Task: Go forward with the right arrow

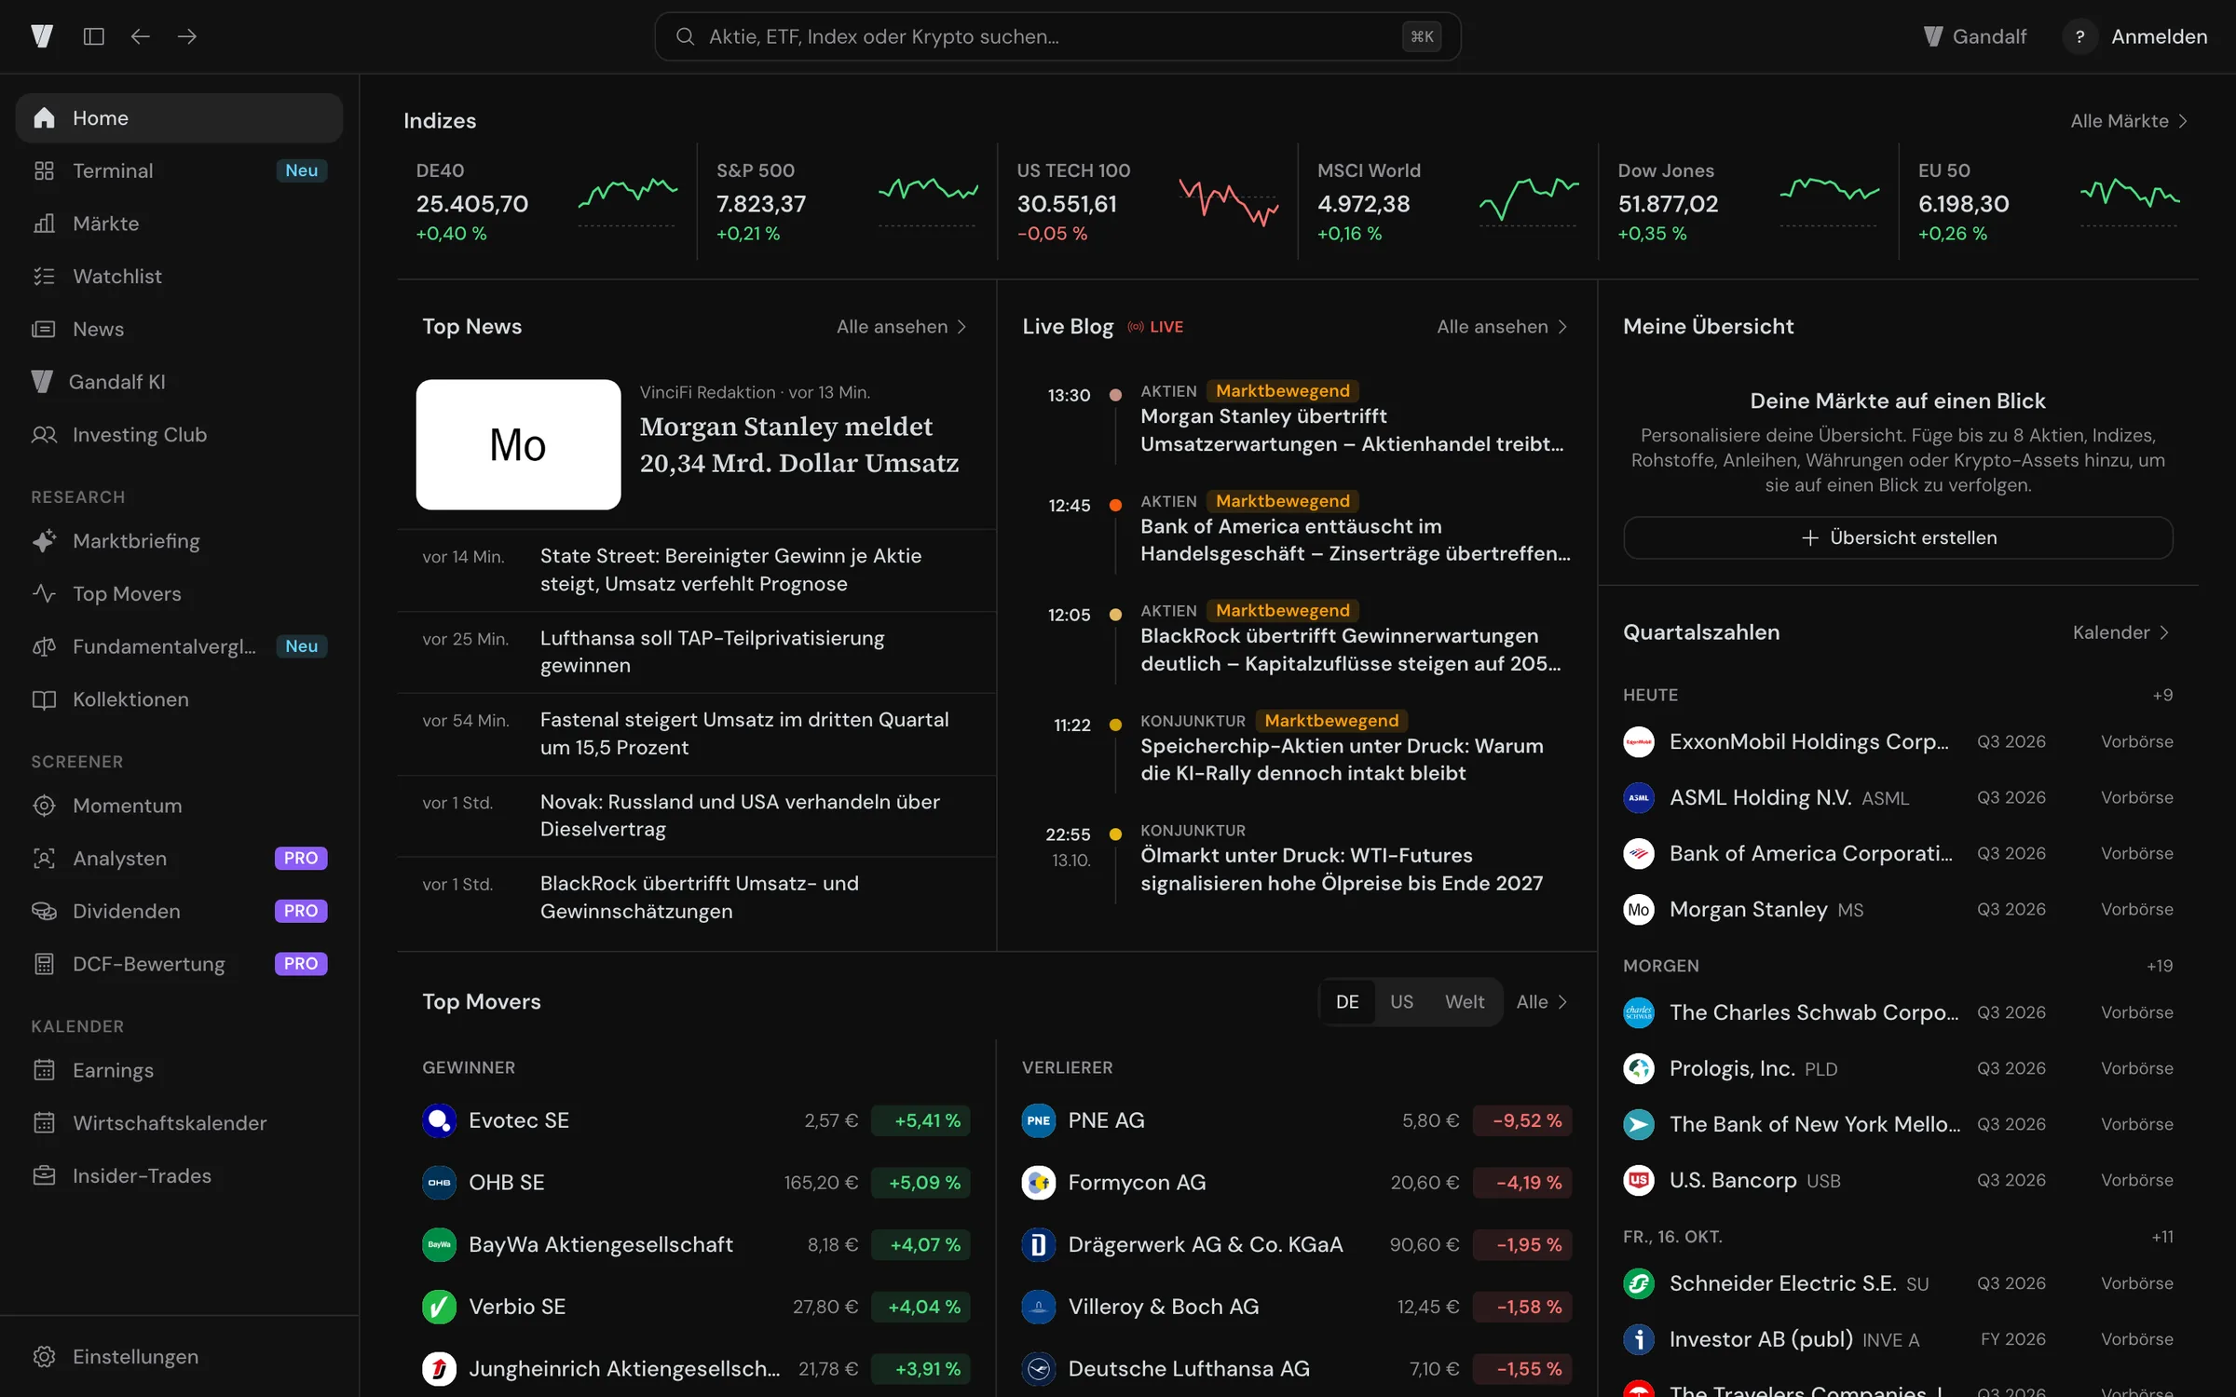Action: point(186,36)
